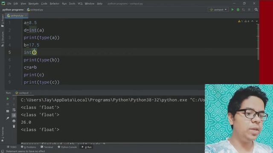Click the stop icon in Run panel

[x=8, y=104]
